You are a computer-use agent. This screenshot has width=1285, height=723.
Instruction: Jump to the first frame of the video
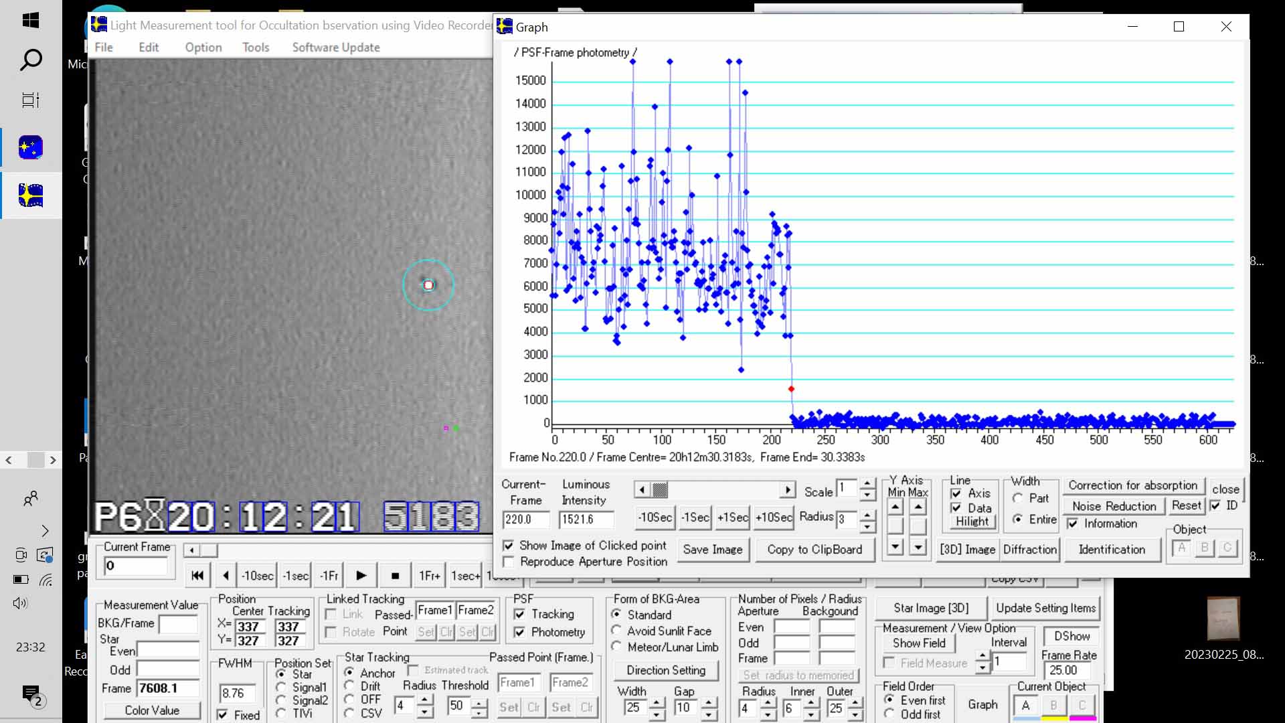click(197, 576)
